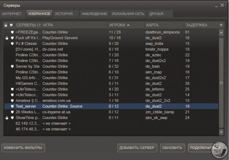Click lock icon on PlayGround Servers row
This screenshot has height=160, width=229.
point(7,38)
